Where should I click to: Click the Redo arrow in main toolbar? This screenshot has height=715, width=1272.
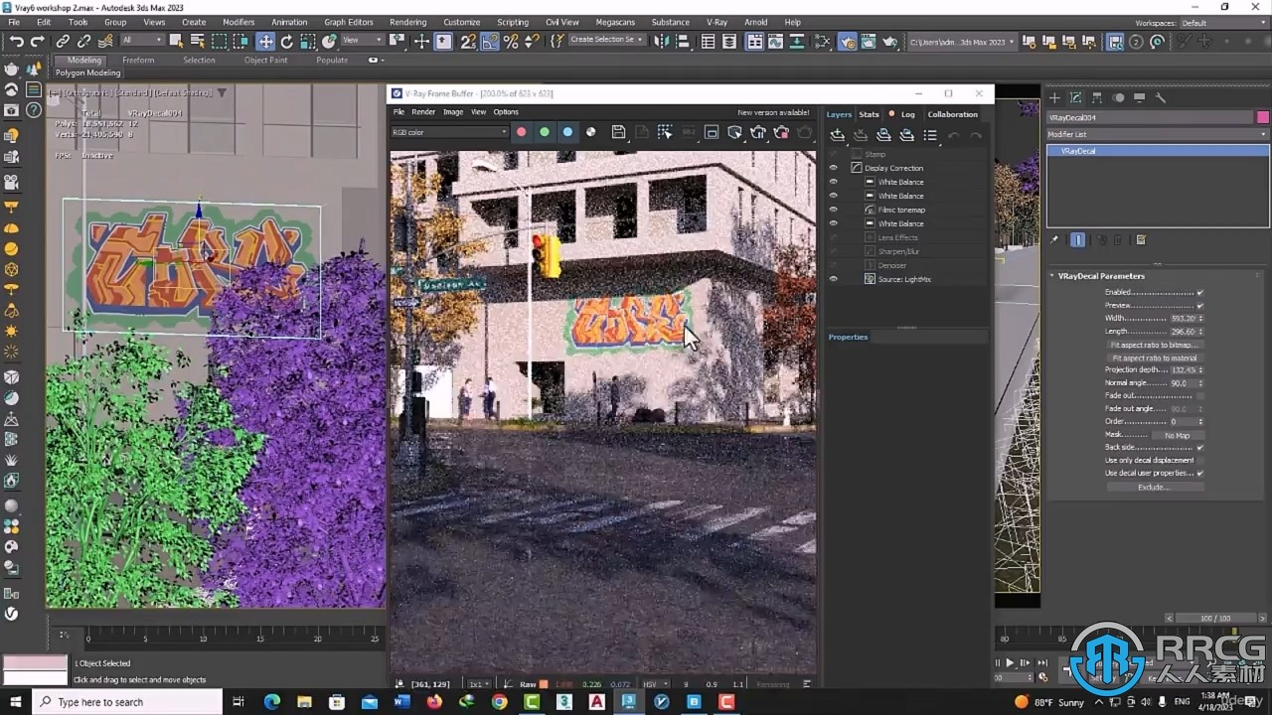[x=38, y=42]
